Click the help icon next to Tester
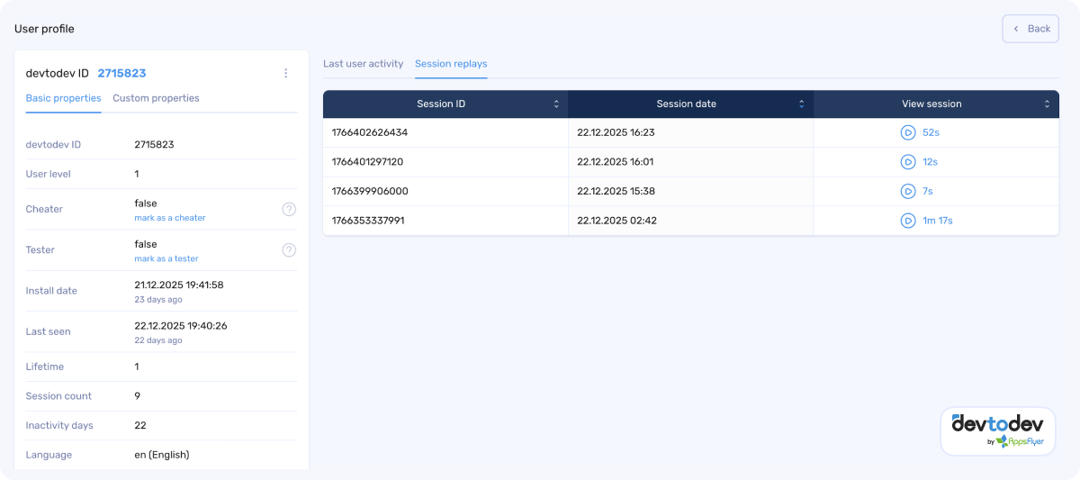This screenshot has height=480, width=1080. coord(289,250)
